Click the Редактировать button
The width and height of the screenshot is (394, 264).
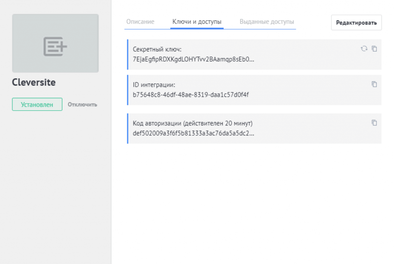tap(356, 23)
